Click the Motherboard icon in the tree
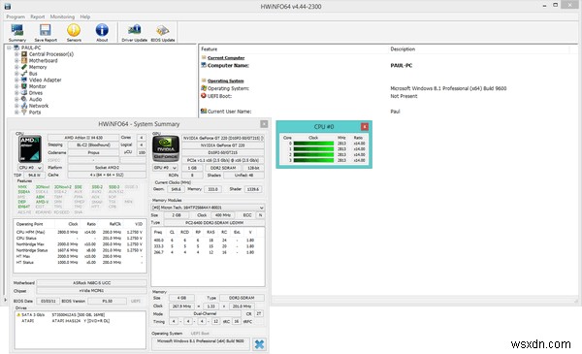 (24, 60)
